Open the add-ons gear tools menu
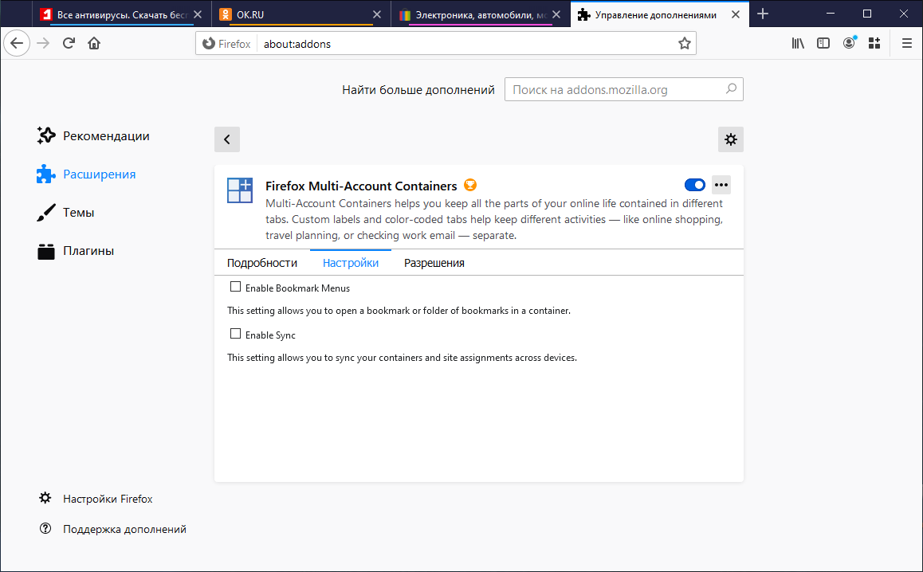This screenshot has width=923, height=572. [730, 139]
